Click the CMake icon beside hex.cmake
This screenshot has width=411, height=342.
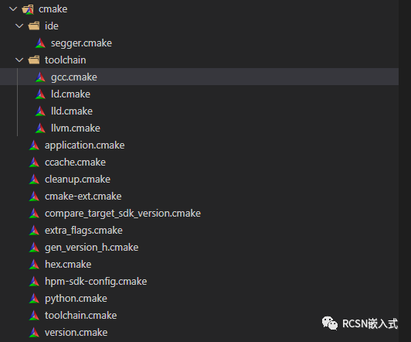(34, 265)
